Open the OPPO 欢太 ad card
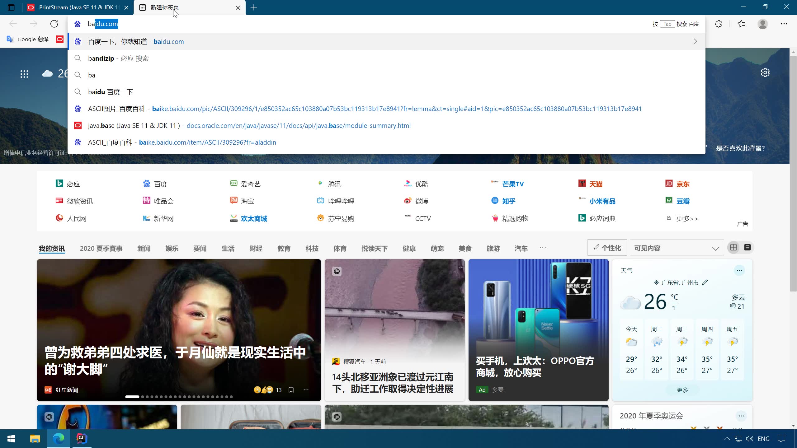This screenshot has height=448, width=797. coord(538,330)
